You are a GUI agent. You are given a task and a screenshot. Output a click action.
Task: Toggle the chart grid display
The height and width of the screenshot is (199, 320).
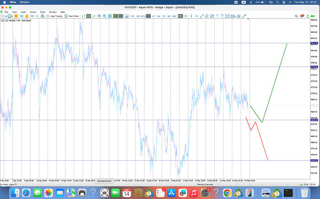[x=110, y=16]
